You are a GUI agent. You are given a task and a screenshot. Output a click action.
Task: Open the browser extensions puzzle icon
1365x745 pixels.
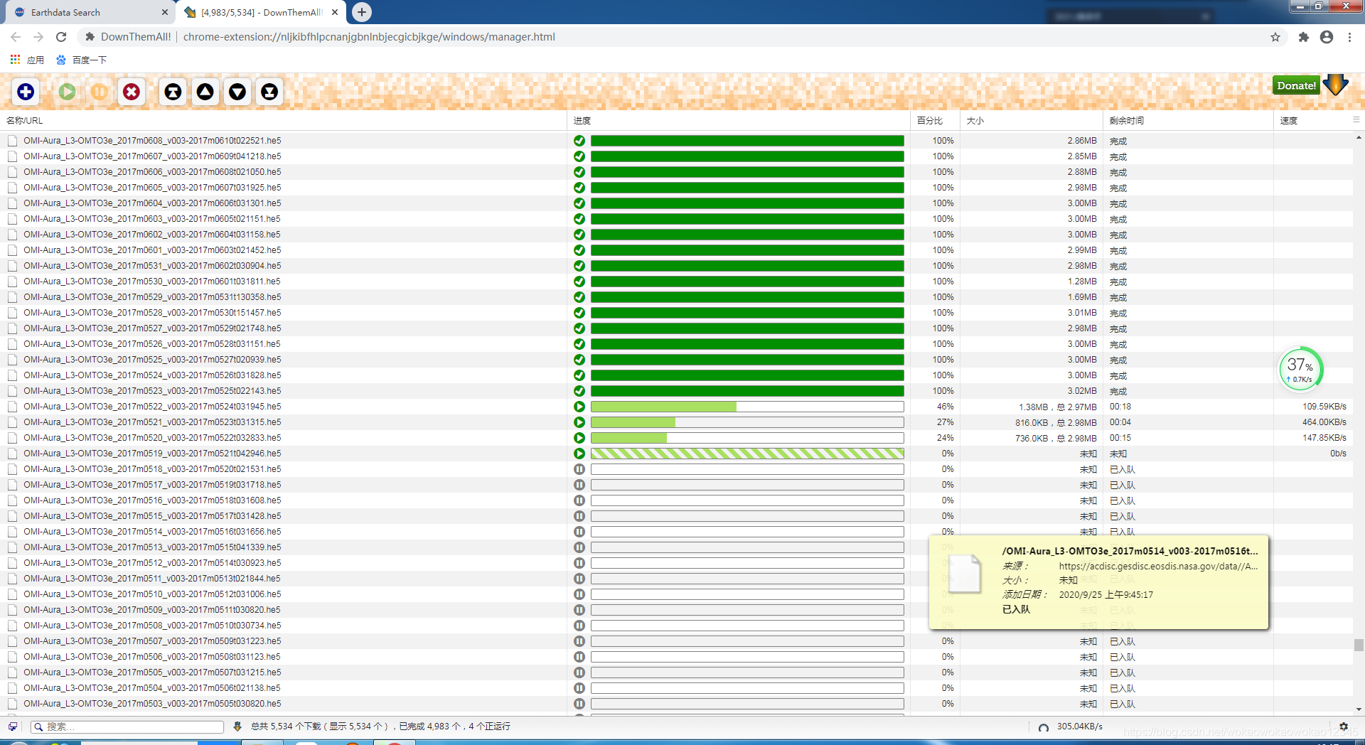(x=1303, y=37)
